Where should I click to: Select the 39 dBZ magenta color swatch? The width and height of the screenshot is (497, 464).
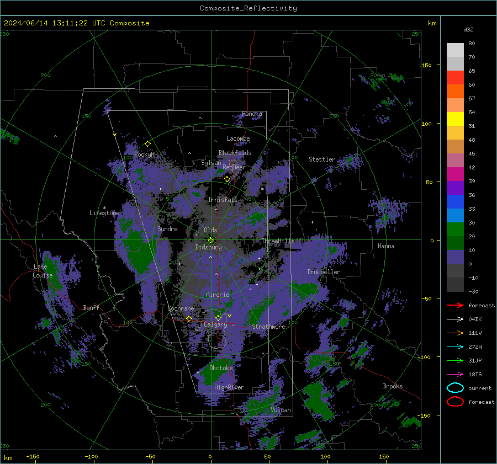point(455,174)
